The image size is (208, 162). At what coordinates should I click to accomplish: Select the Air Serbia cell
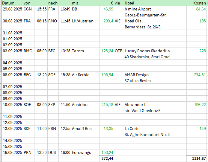click(x=85, y=78)
